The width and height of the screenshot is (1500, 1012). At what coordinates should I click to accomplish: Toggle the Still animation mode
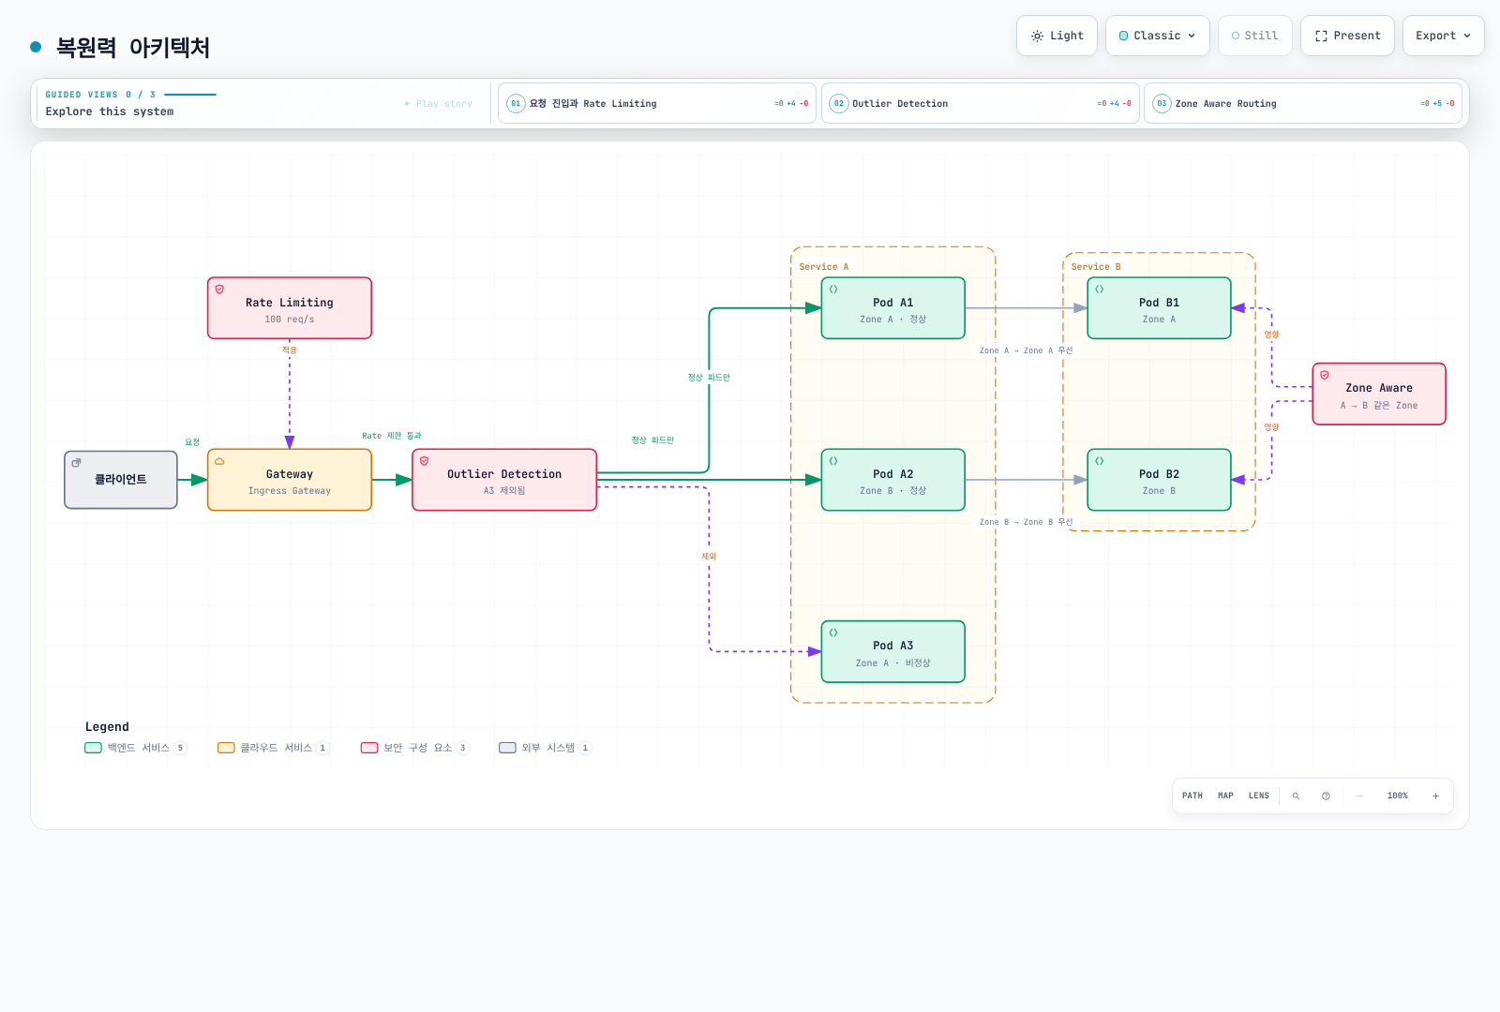[1254, 36]
